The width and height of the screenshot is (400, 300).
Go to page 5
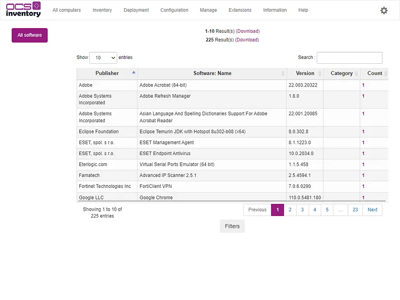(327, 210)
